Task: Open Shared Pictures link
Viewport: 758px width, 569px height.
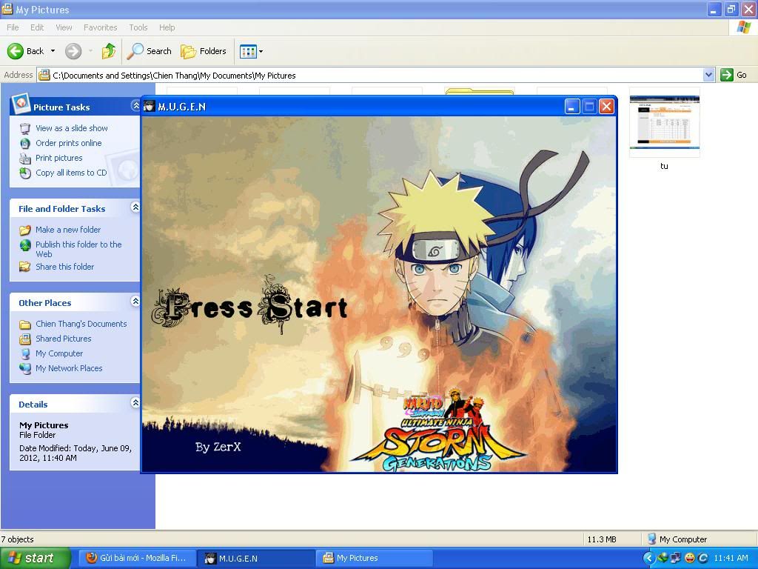Action: pos(64,339)
